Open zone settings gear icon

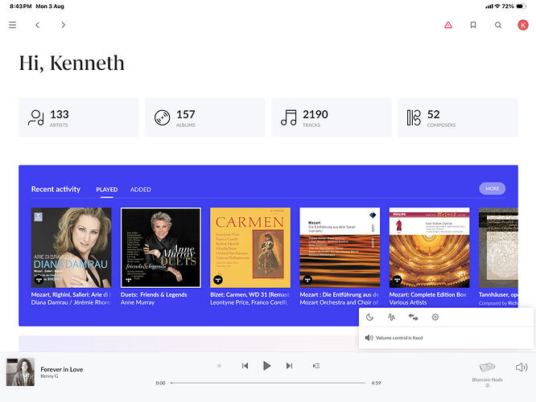pyautogui.click(x=435, y=318)
